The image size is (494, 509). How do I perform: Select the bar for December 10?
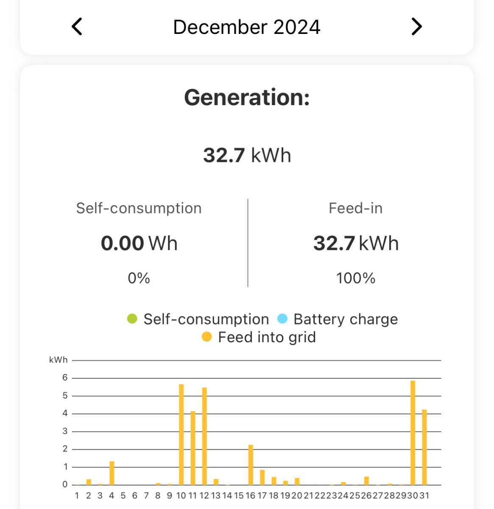click(181, 434)
